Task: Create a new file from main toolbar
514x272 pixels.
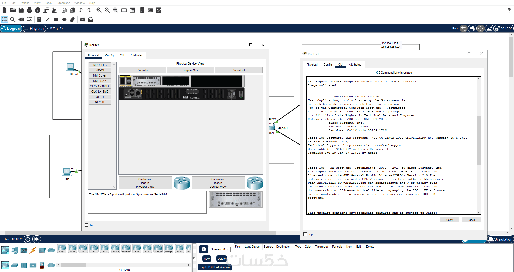Action: (x=5, y=10)
